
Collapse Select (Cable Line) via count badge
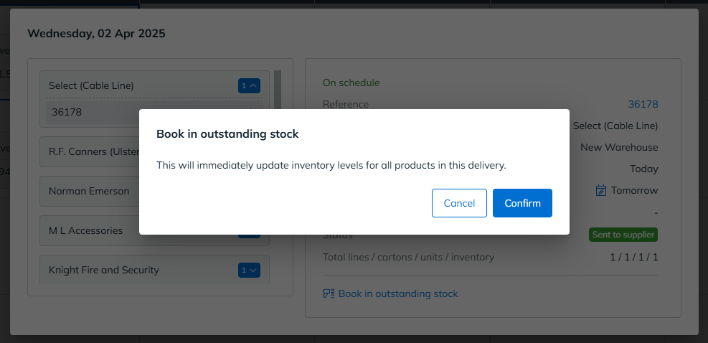(249, 85)
